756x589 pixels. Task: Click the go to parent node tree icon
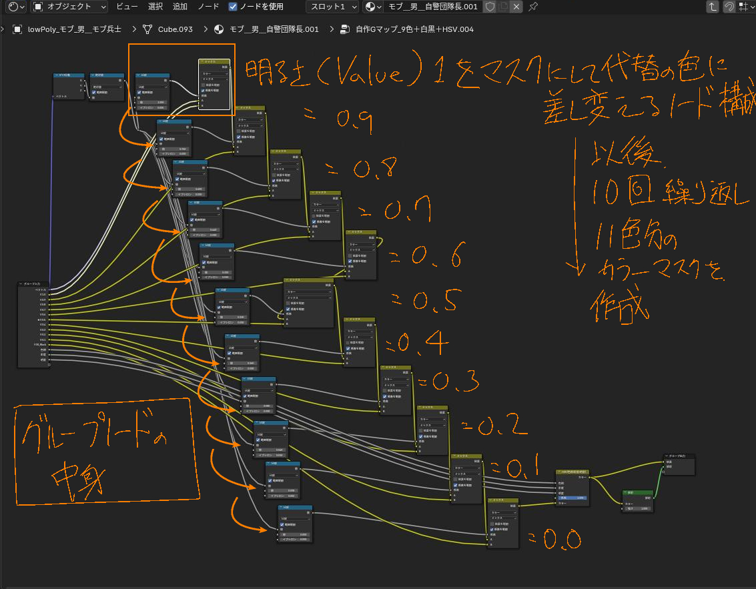click(713, 7)
